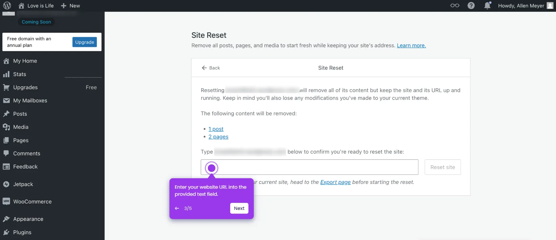This screenshot has height=240, width=556.
Task: Click the 3/5 step counter text
Action: coord(188,208)
